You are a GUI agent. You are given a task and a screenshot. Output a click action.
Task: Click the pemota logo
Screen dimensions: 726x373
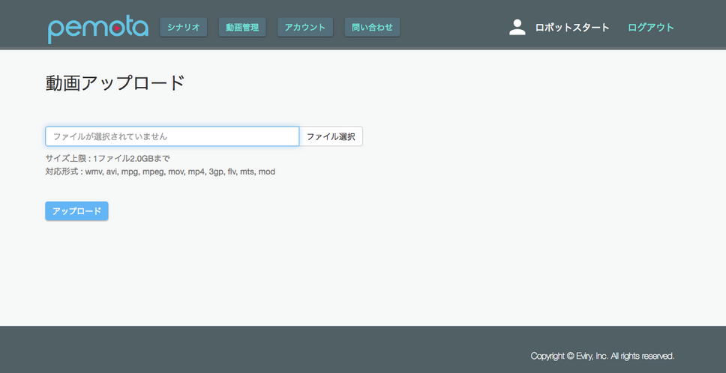coord(97,28)
